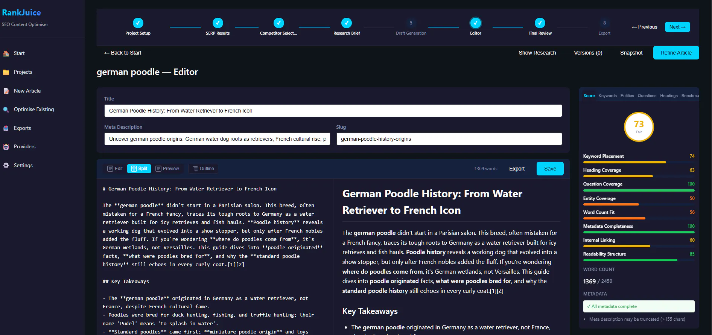The width and height of the screenshot is (712, 335).
Task: Click the Draft Generation step 5 circle
Action: click(x=411, y=23)
